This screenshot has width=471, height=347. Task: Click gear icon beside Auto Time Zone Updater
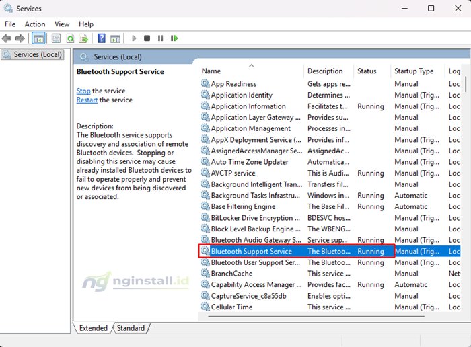coord(205,162)
